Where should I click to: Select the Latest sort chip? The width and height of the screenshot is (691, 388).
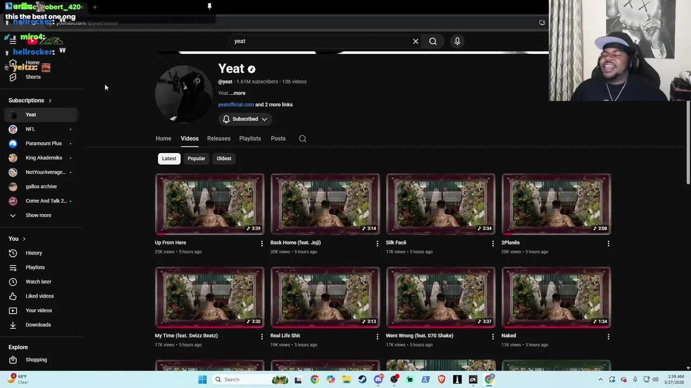(x=169, y=158)
